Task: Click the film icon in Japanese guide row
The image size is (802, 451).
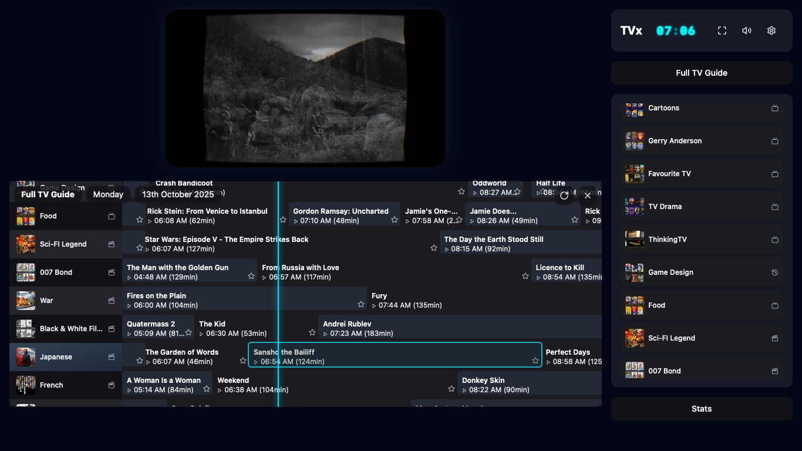Action: pos(112,357)
